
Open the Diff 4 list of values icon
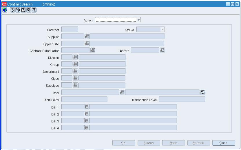(87, 128)
